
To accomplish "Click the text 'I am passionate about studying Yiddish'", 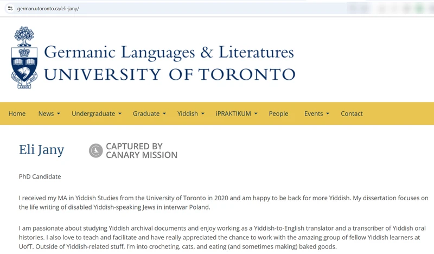I will tap(74, 228).
